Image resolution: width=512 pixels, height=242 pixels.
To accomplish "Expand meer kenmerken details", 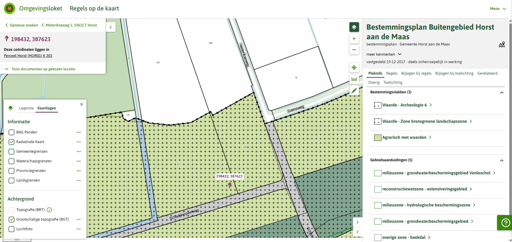I will [384, 54].
